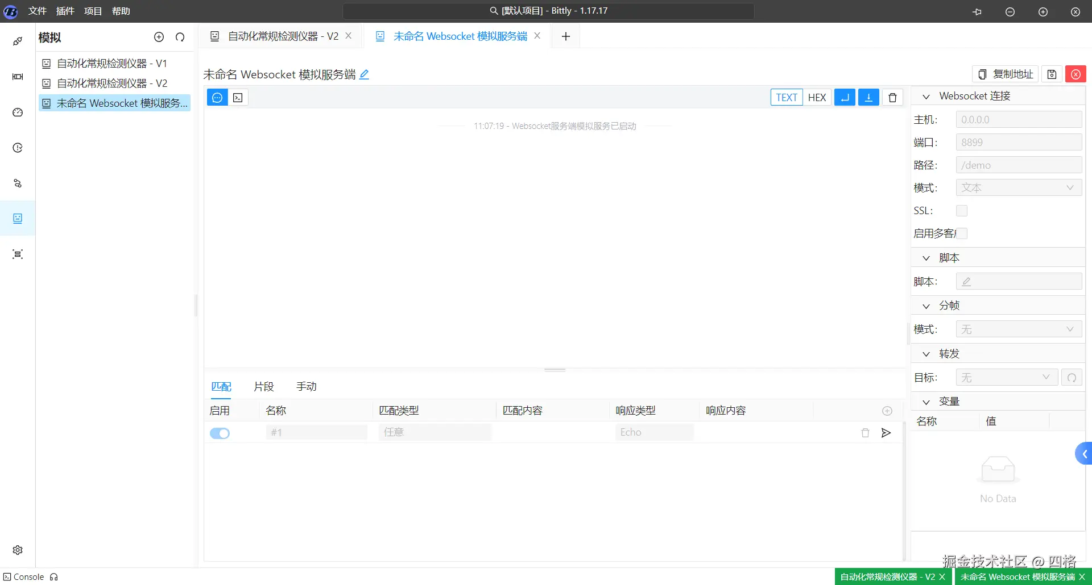Open the 项目 menu
Viewport: 1092px width, 585px height.
pos(93,11)
